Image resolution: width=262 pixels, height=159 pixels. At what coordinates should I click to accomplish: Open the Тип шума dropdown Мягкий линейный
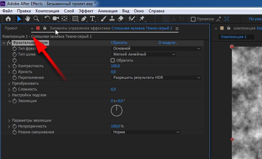pyautogui.click(x=144, y=54)
